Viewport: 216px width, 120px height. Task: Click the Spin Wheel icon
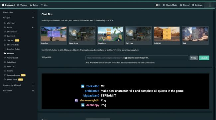pos(5,62)
